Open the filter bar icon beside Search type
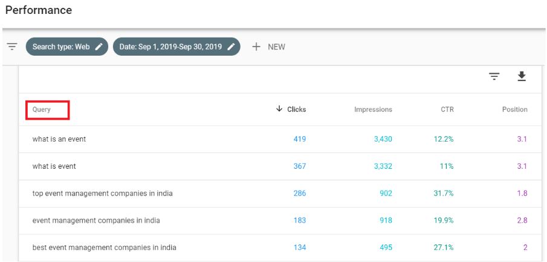Viewport: 547px width, 262px height. tap(12, 47)
